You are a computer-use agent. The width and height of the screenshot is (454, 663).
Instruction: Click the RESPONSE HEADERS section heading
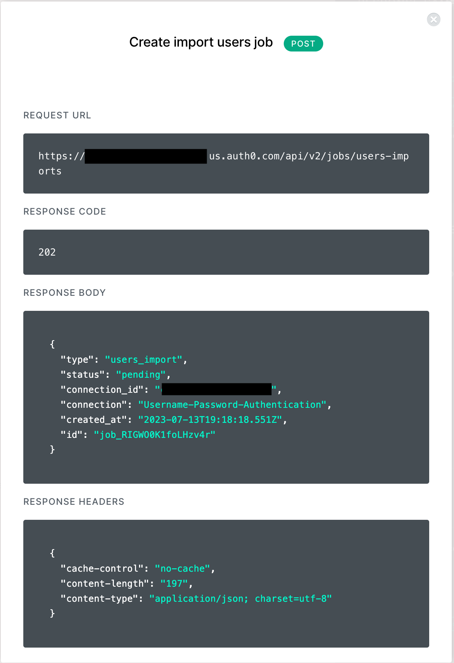[74, 501]
